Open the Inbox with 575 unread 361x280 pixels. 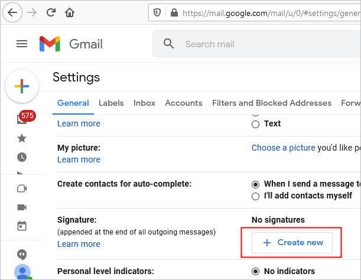pos(23,118)
